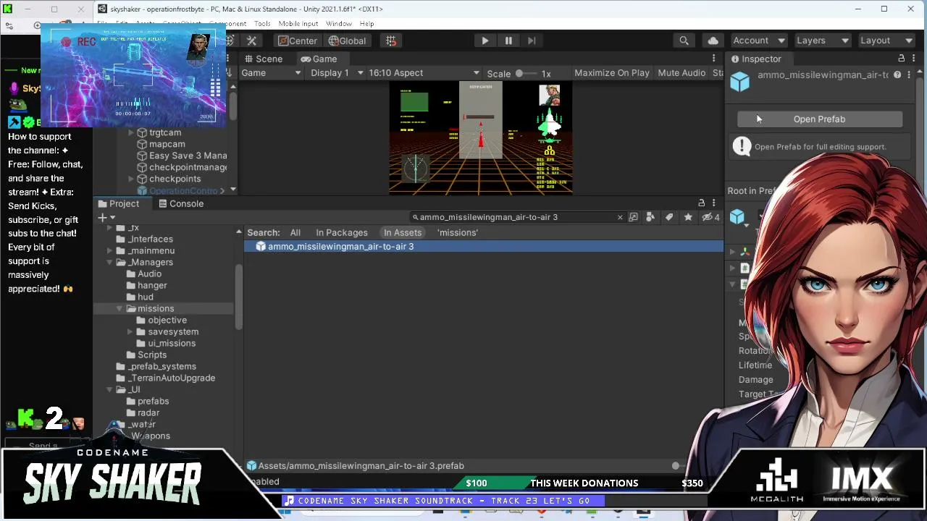
Task: Open the search by label filter icon
Action: pyautogui.click(x=669, y=217)
